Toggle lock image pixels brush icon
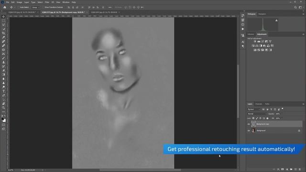 tap(257, 118)
